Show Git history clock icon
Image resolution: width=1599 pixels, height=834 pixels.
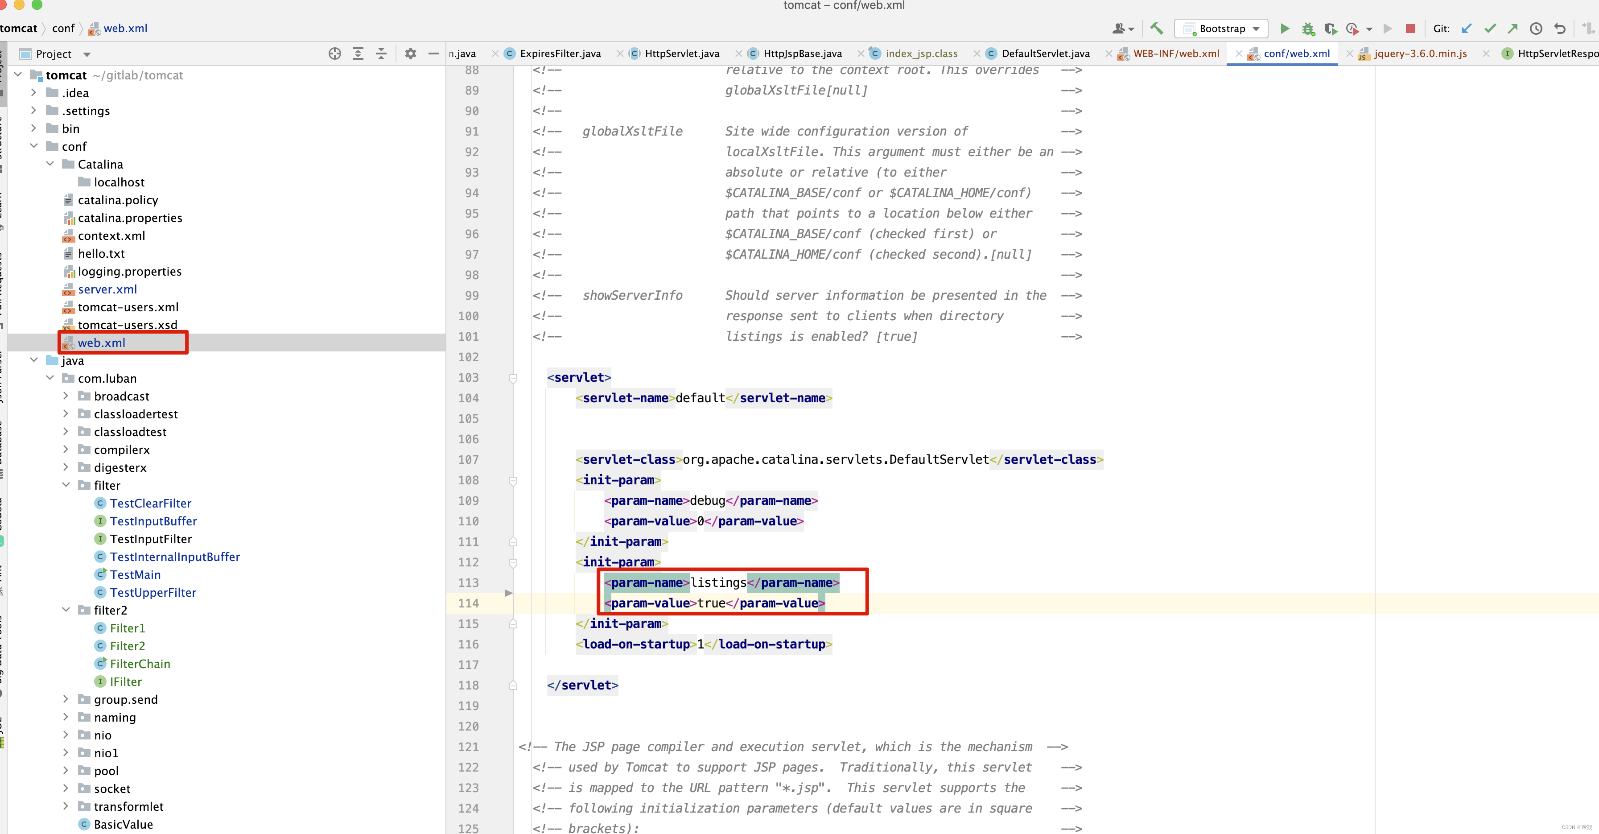click(1536, 29)
